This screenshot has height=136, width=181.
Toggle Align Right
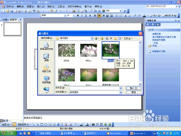click(104, 16)
